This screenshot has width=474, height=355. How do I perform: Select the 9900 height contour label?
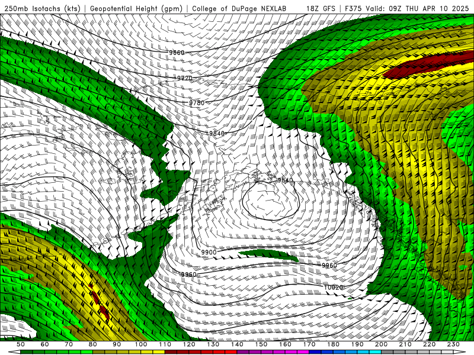209,252
